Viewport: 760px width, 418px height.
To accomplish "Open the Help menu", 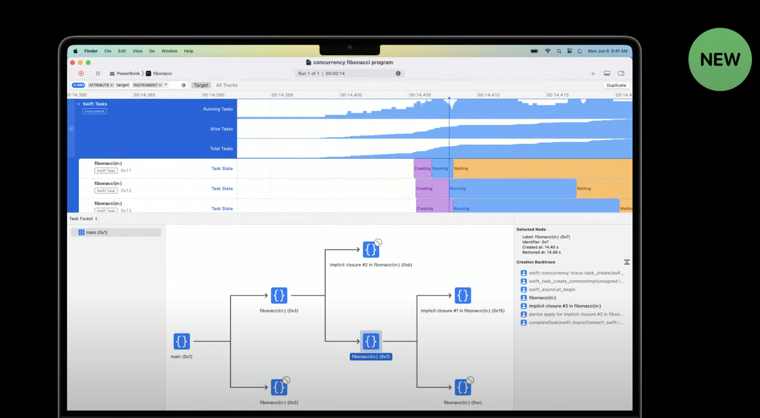I will (x=188, y=51).
